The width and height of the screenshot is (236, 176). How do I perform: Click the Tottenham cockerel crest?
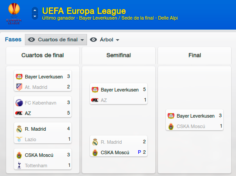tap(19, 165)
